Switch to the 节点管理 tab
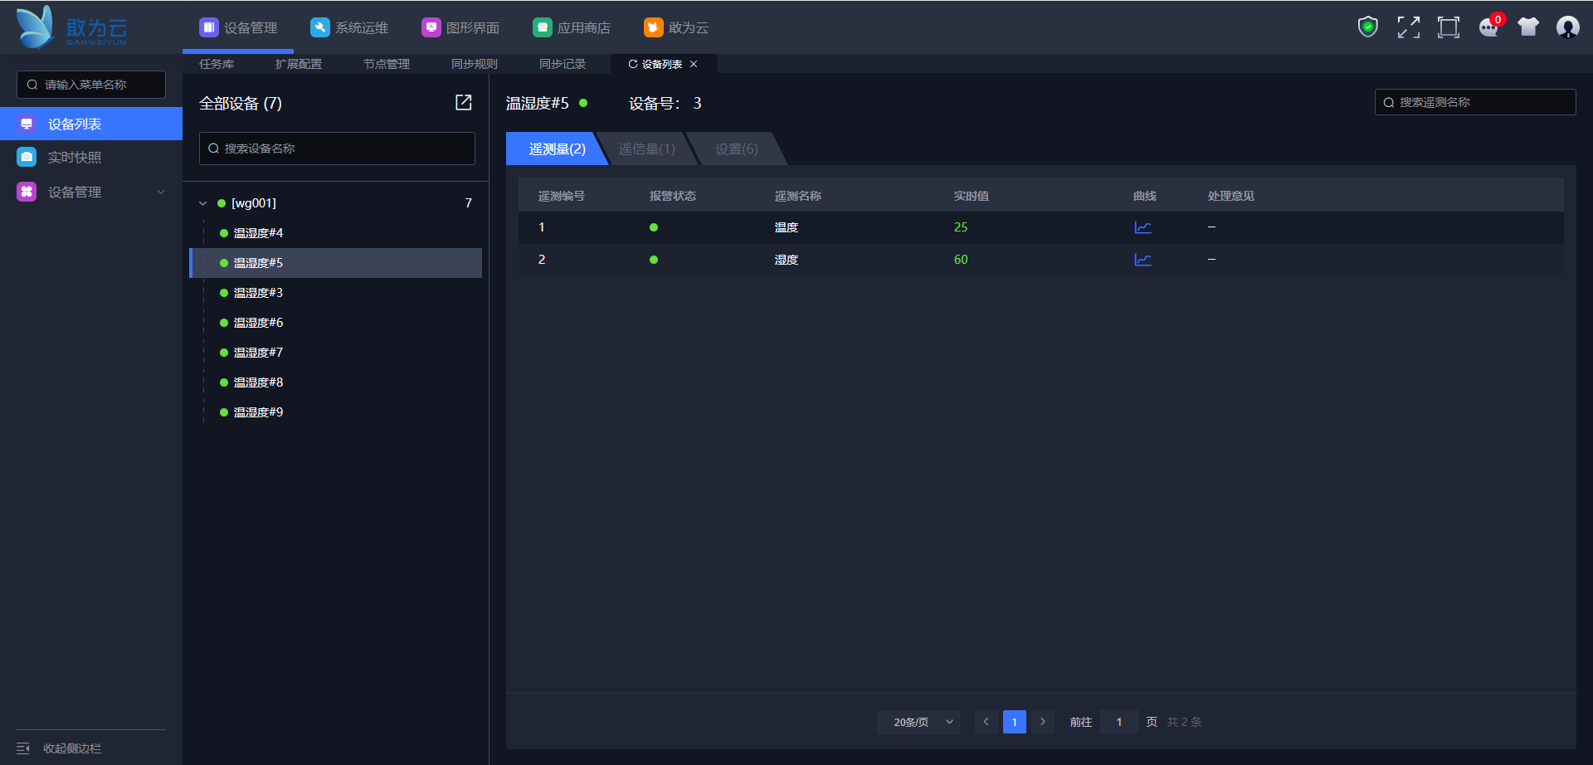Viewport: 1593px width, 765px height. click(x=387, y=64)
